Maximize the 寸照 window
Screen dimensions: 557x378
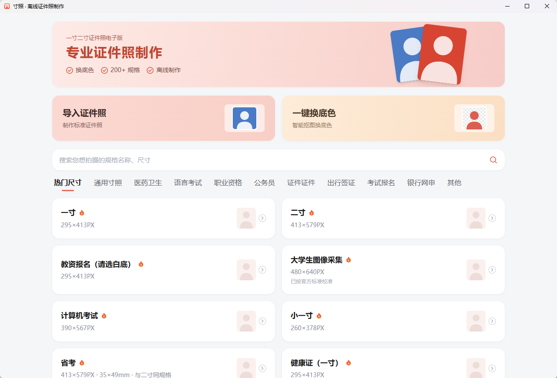(x=527, y=6)
